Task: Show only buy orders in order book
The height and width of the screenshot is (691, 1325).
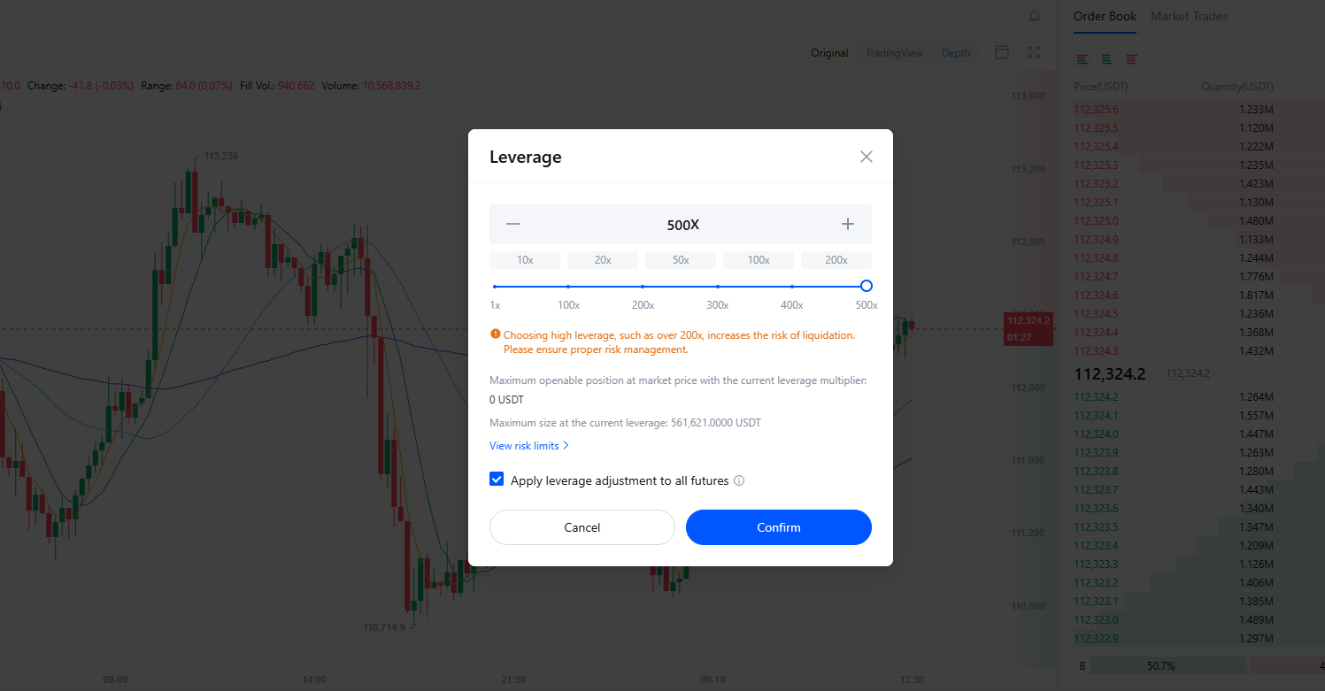Action: pos(1105,58)
